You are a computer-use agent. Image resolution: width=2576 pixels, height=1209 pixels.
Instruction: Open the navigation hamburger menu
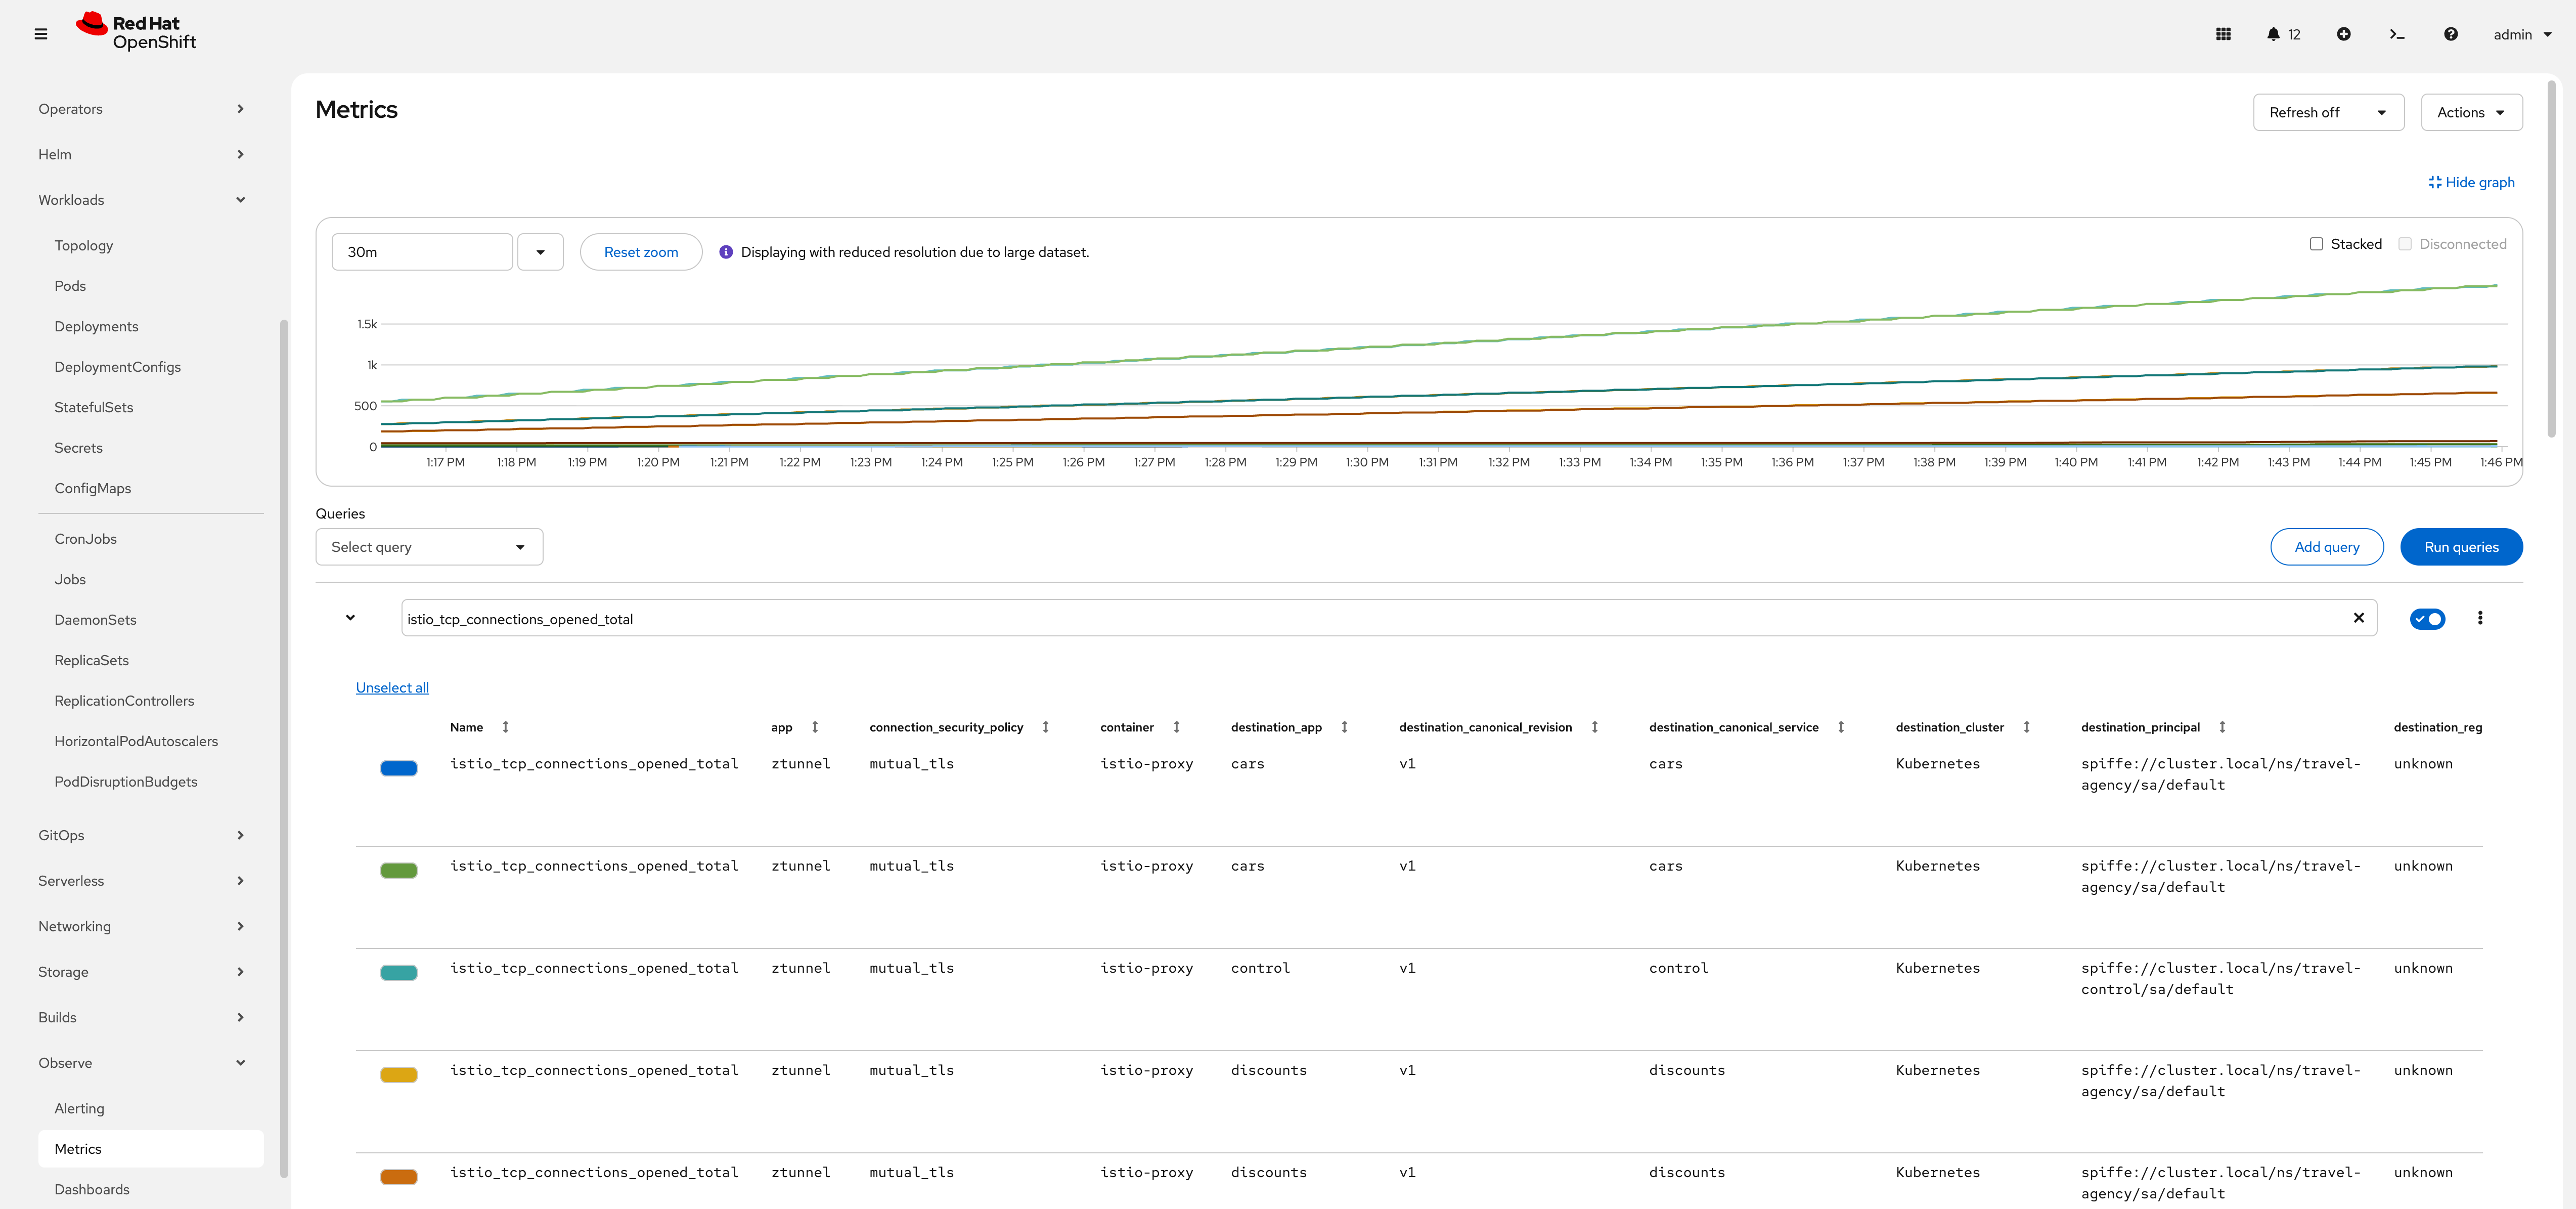41,33
